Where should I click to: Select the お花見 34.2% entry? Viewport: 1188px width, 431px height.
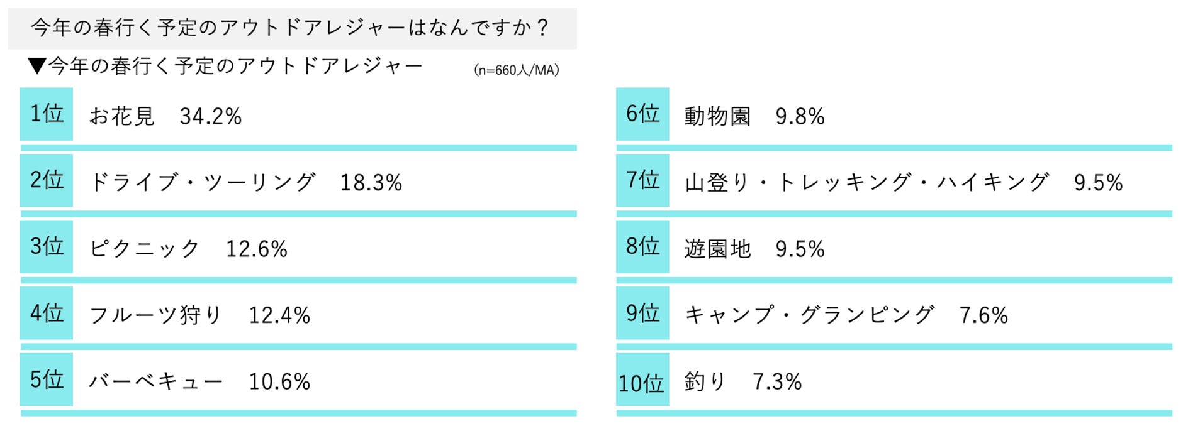[165, 116]
